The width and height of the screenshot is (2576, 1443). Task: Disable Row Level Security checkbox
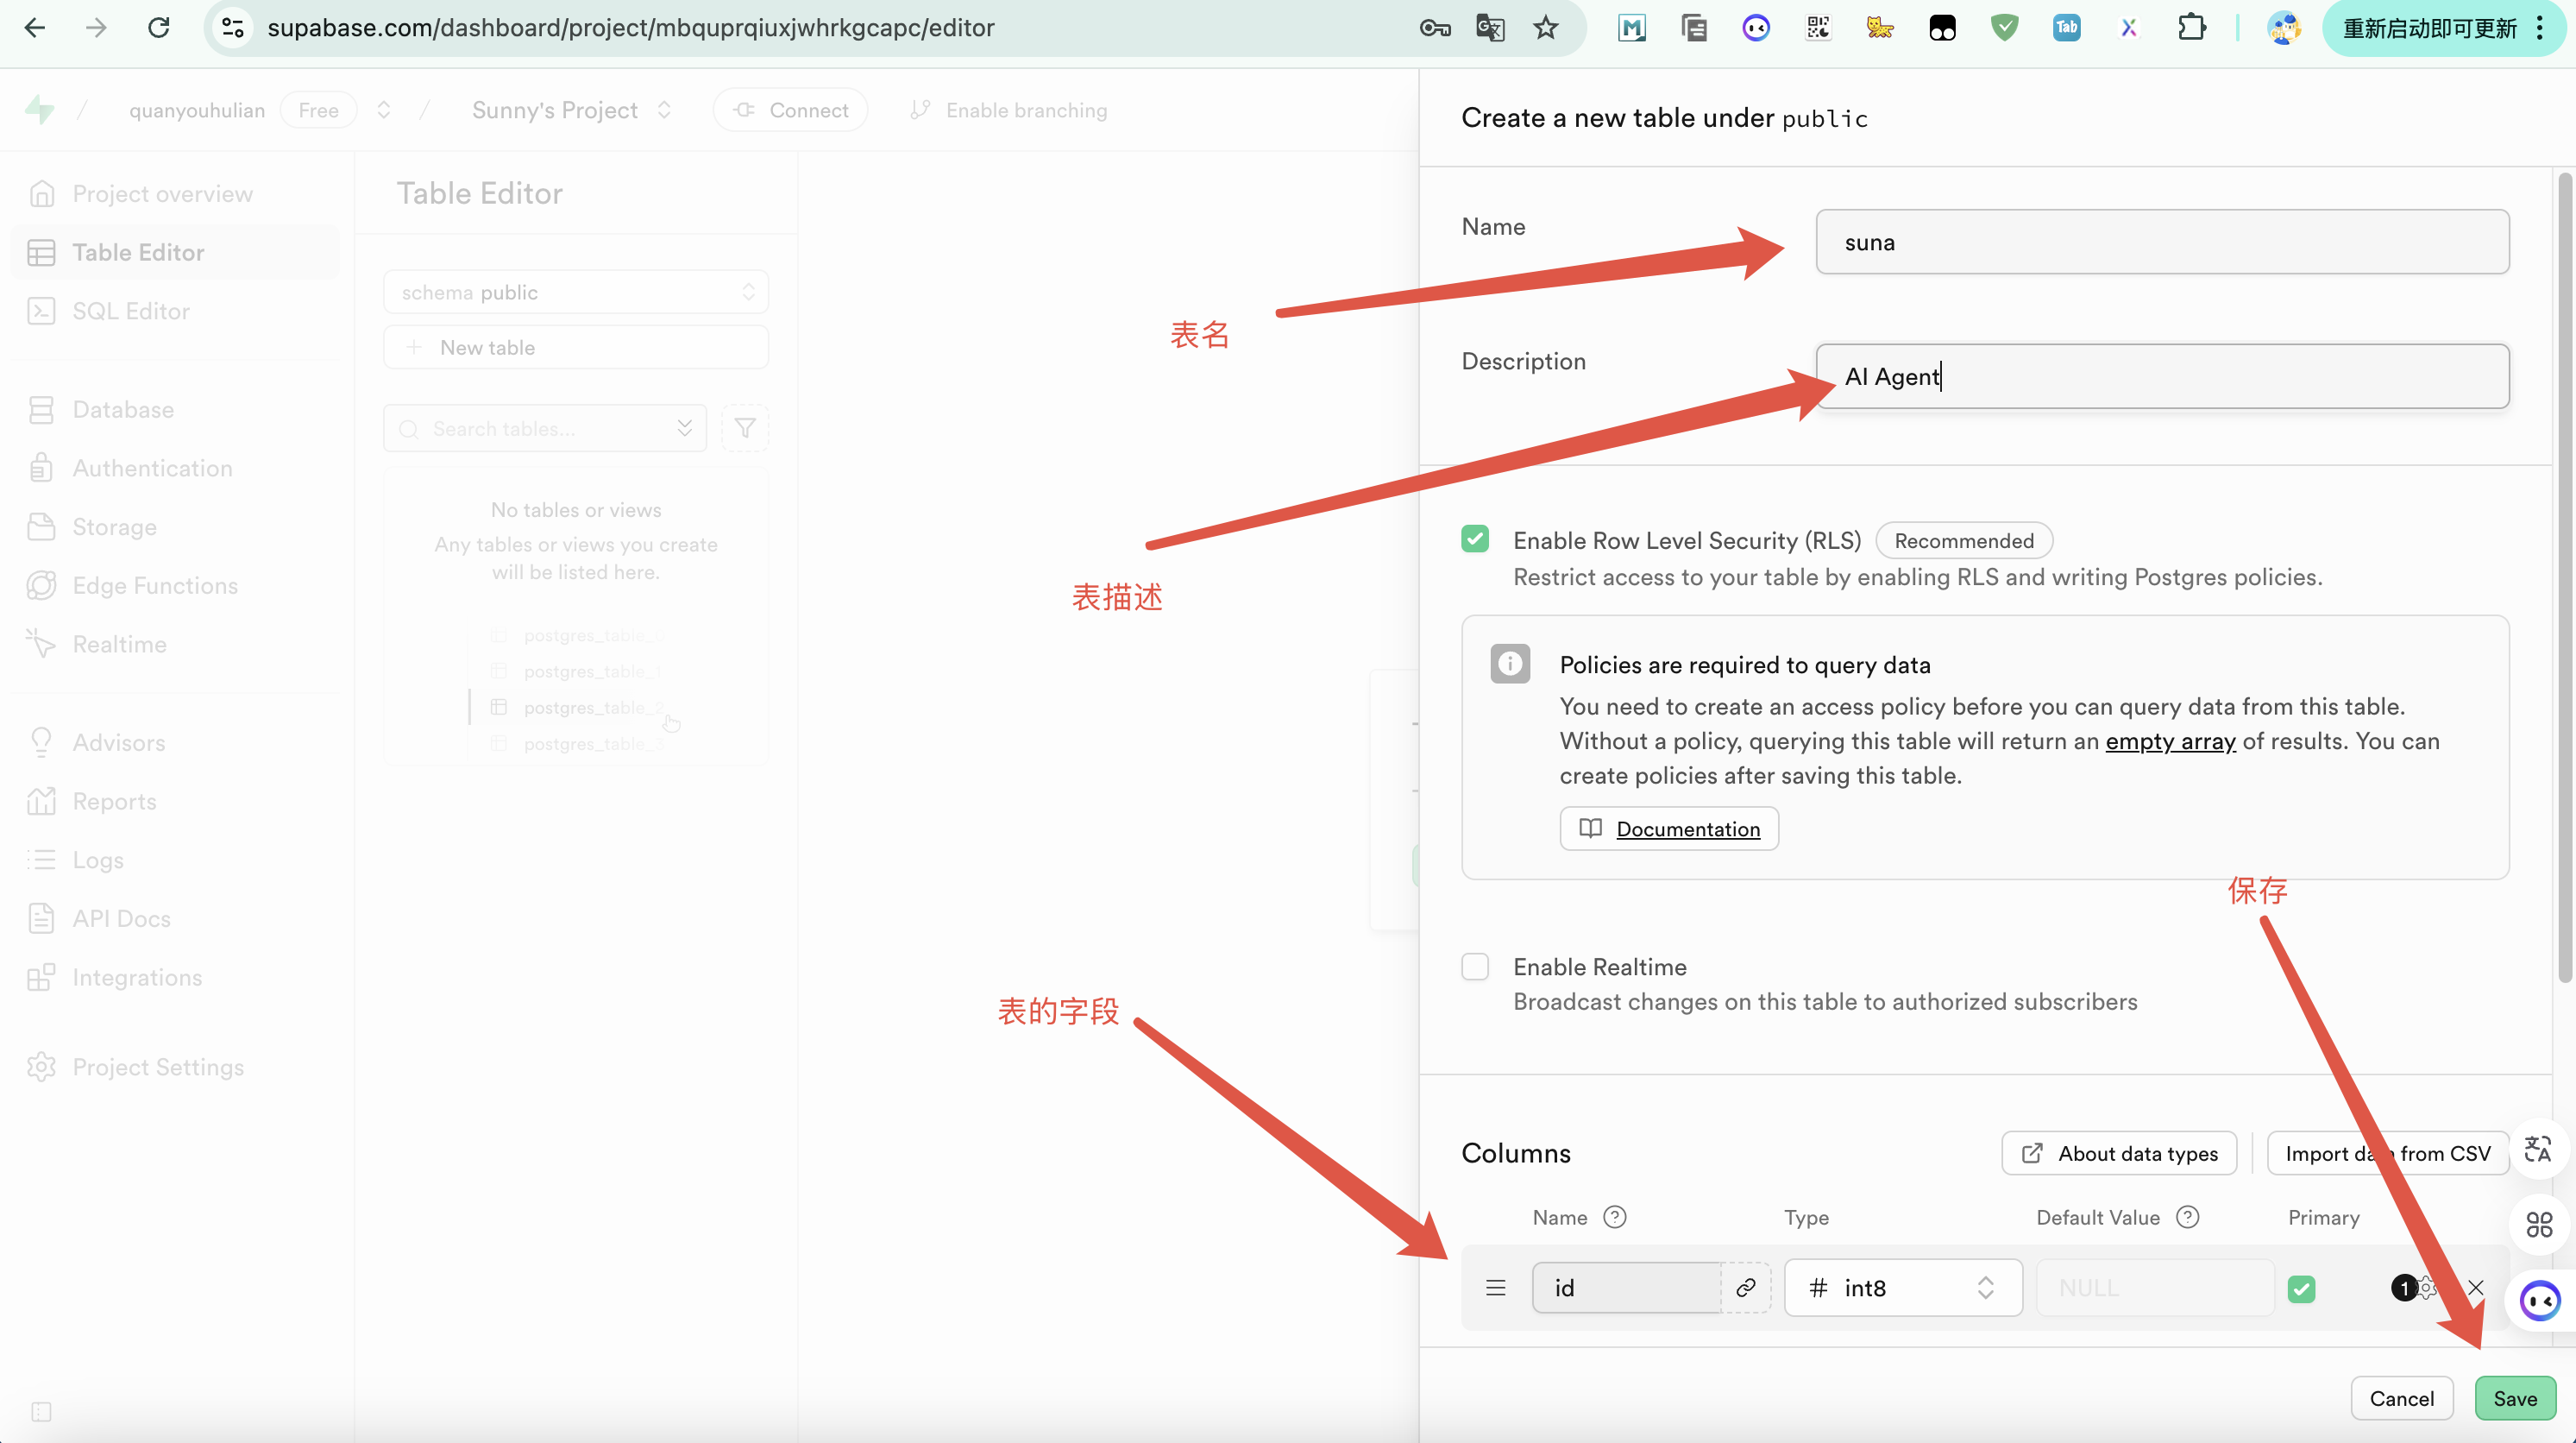click(x=1475, y=539)
